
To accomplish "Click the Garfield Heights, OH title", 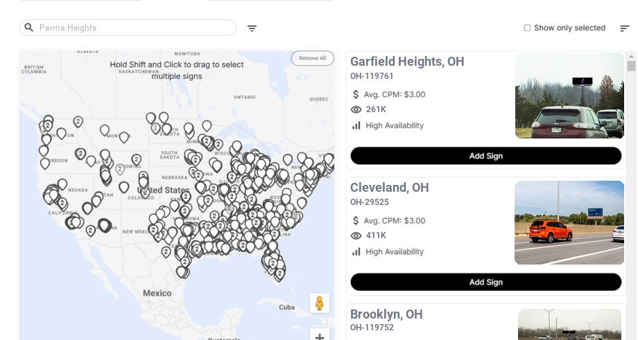I will point(407,62).
